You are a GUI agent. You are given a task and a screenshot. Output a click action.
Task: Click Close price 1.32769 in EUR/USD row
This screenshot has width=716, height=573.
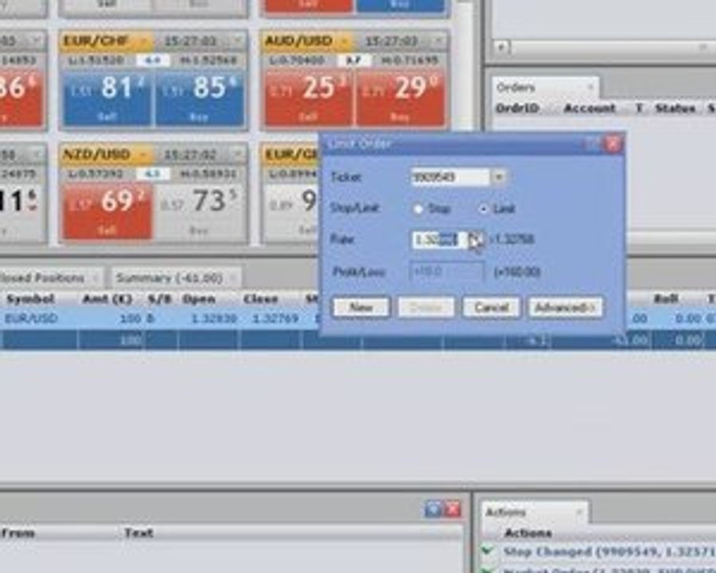click(275, 318)
